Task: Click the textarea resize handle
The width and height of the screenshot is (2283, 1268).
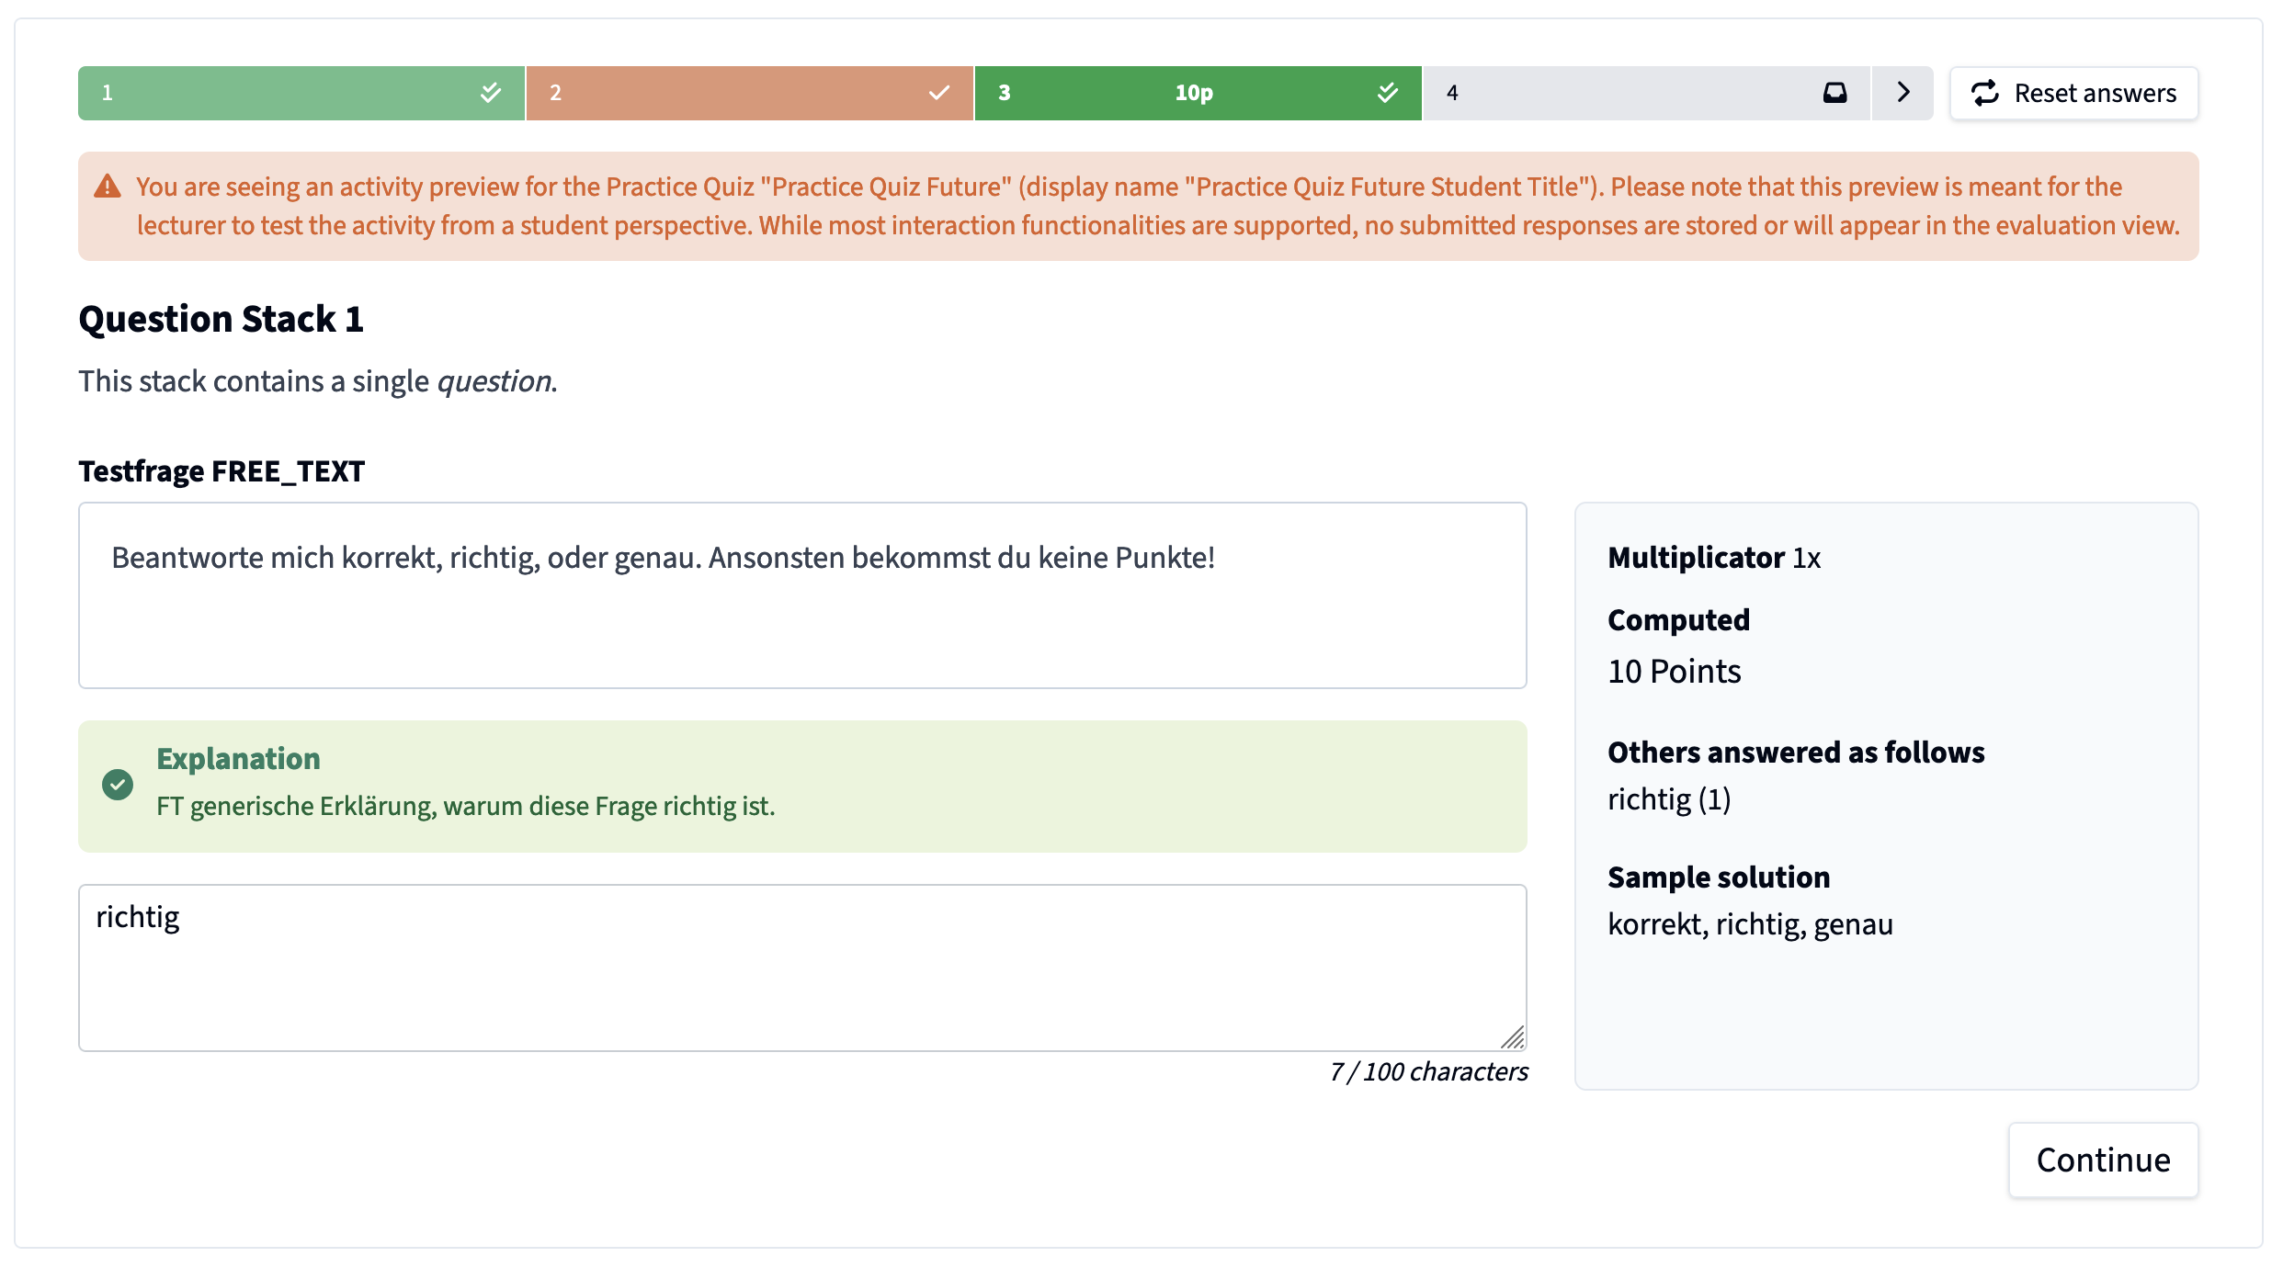Action: (x=1513, y=1037)
